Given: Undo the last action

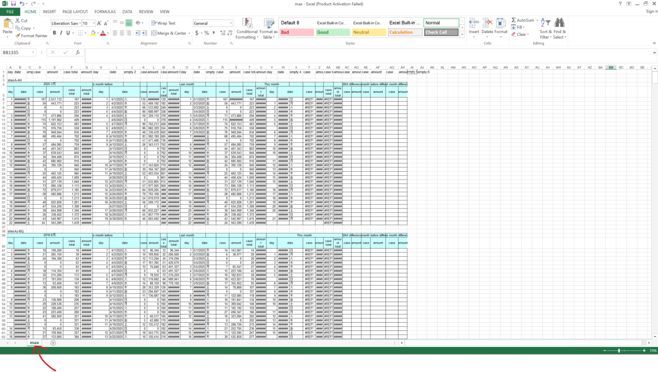Looking at the screenshot, I should point(22,4).
